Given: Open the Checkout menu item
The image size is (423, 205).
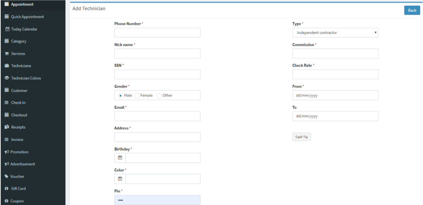Looking at the screenshot, I should coord(33,115).
